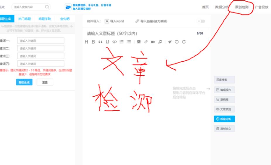Screen dimensions: 271x165
Task: Click the 复制全文 copy button
Action: (x=224, y=128)
